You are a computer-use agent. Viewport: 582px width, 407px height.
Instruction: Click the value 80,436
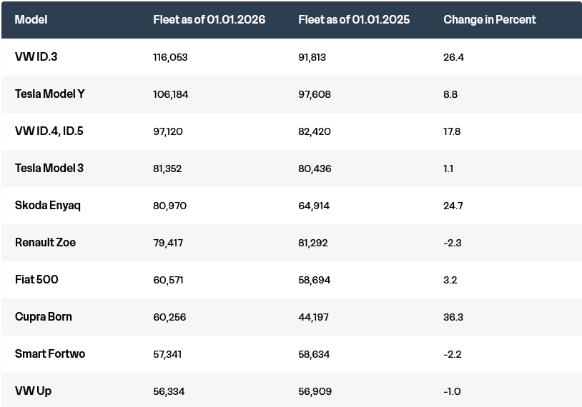pos(315,169)
